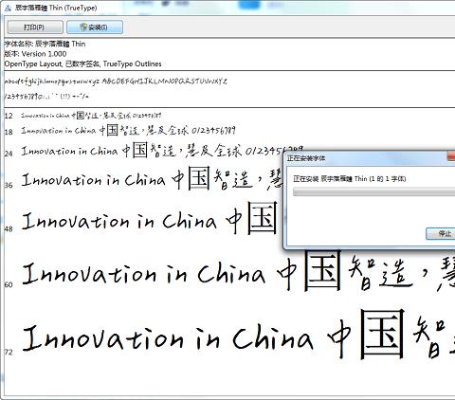Click the size 18 sample text line
455x400 pixels.
[x=128, y=130]
